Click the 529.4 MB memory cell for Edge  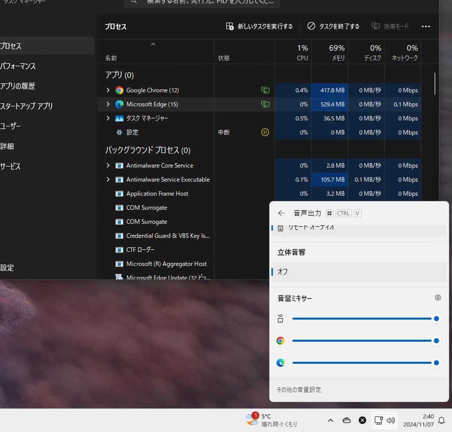tap(330, 104)
